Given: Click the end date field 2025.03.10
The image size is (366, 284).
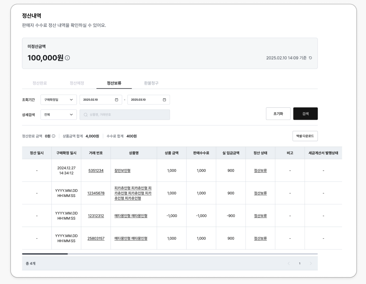Looking at the screenshot, I should 148,100.
